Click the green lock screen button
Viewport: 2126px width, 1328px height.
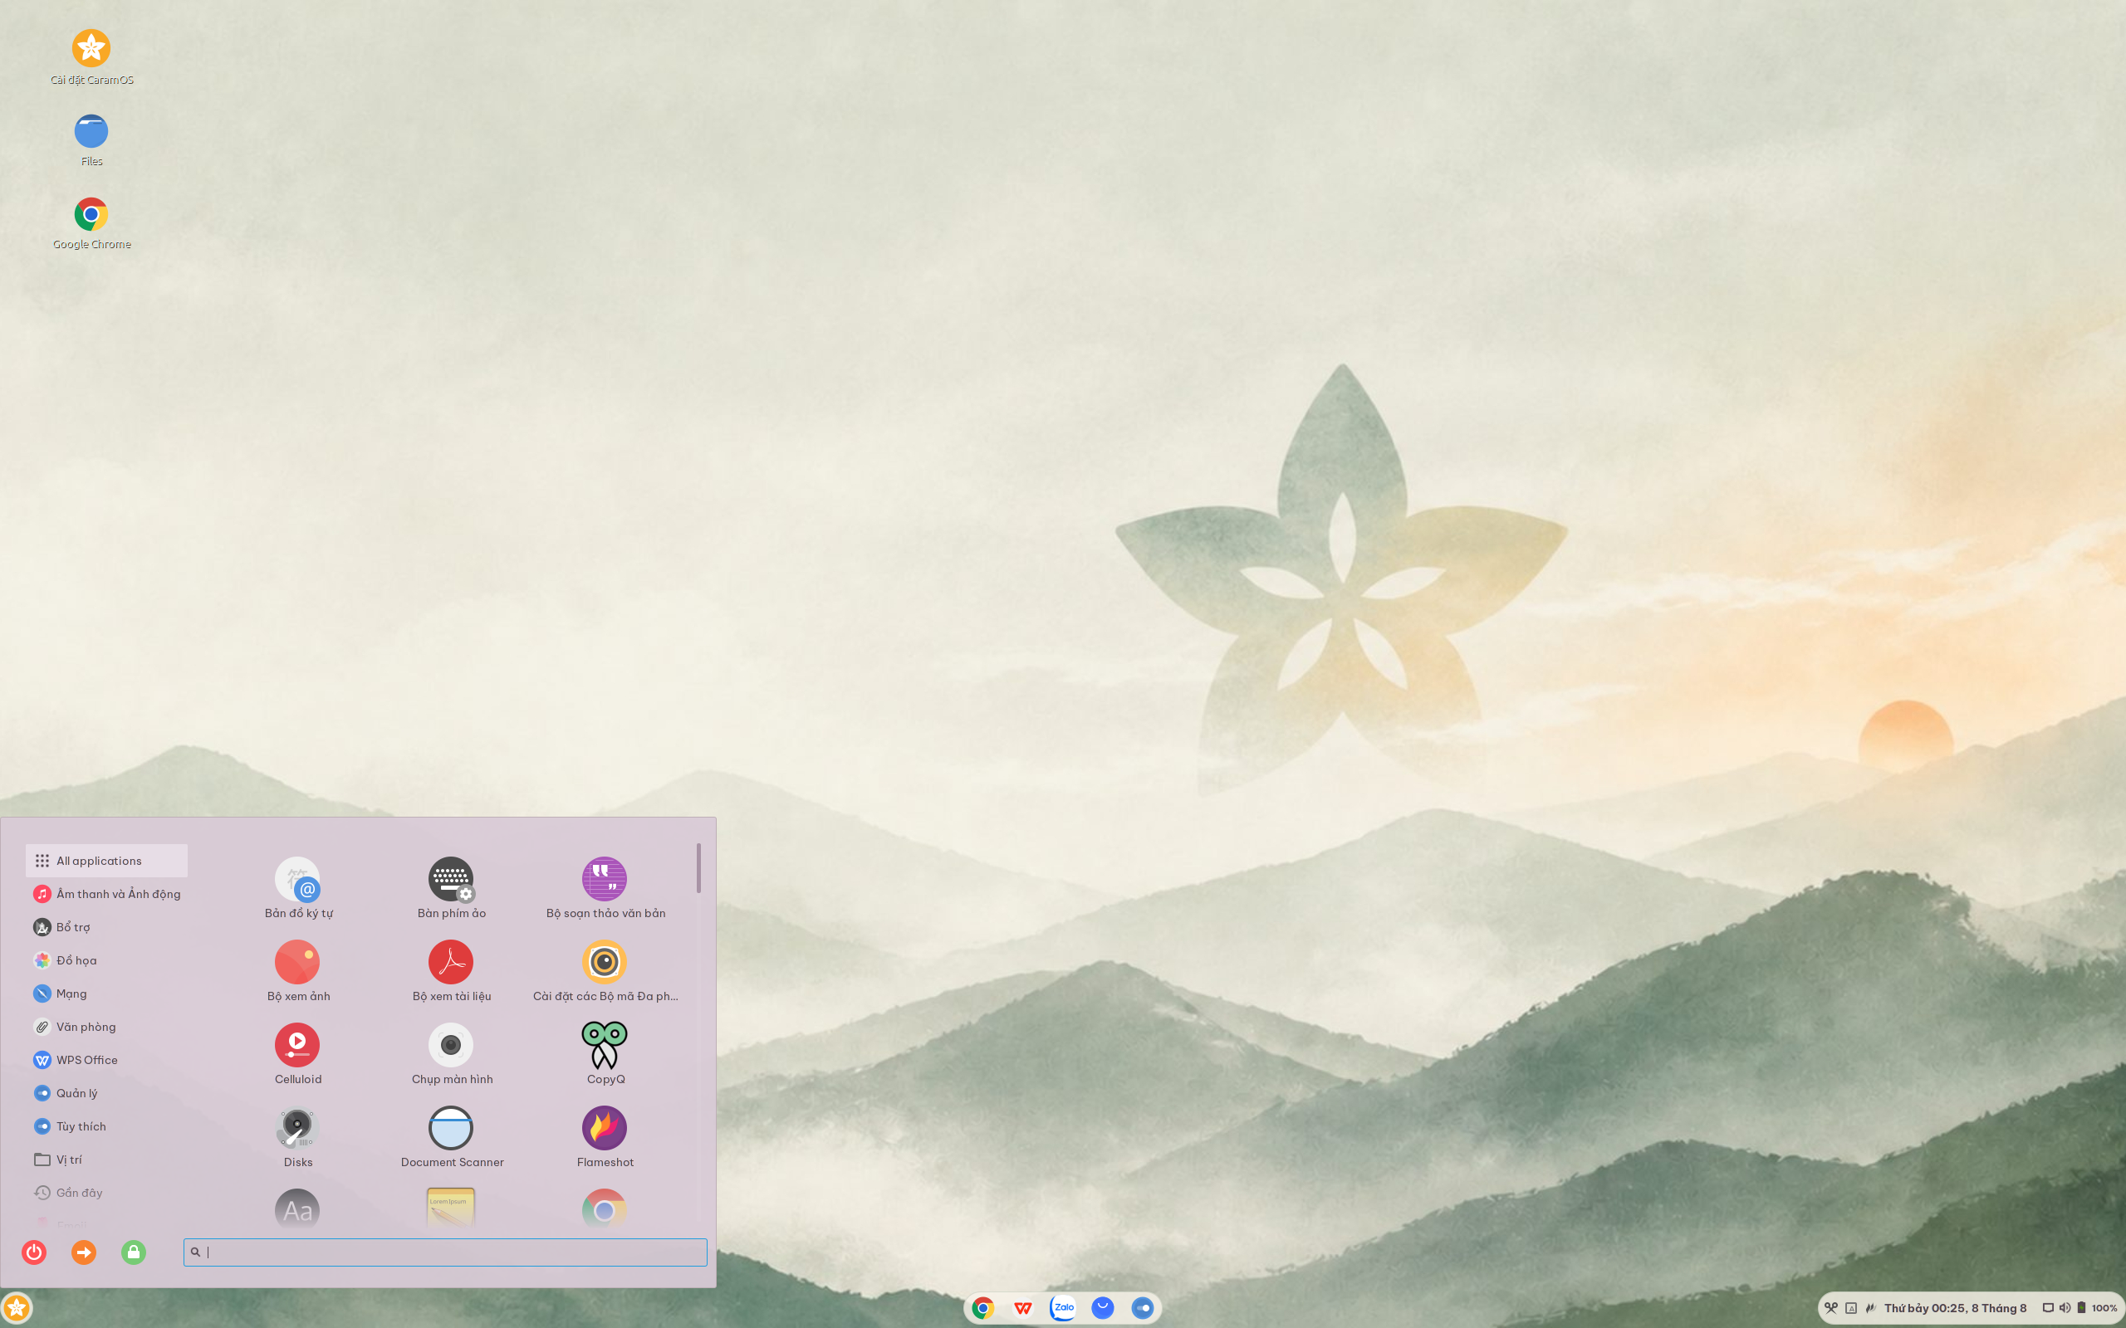(x=134, y=1252)
